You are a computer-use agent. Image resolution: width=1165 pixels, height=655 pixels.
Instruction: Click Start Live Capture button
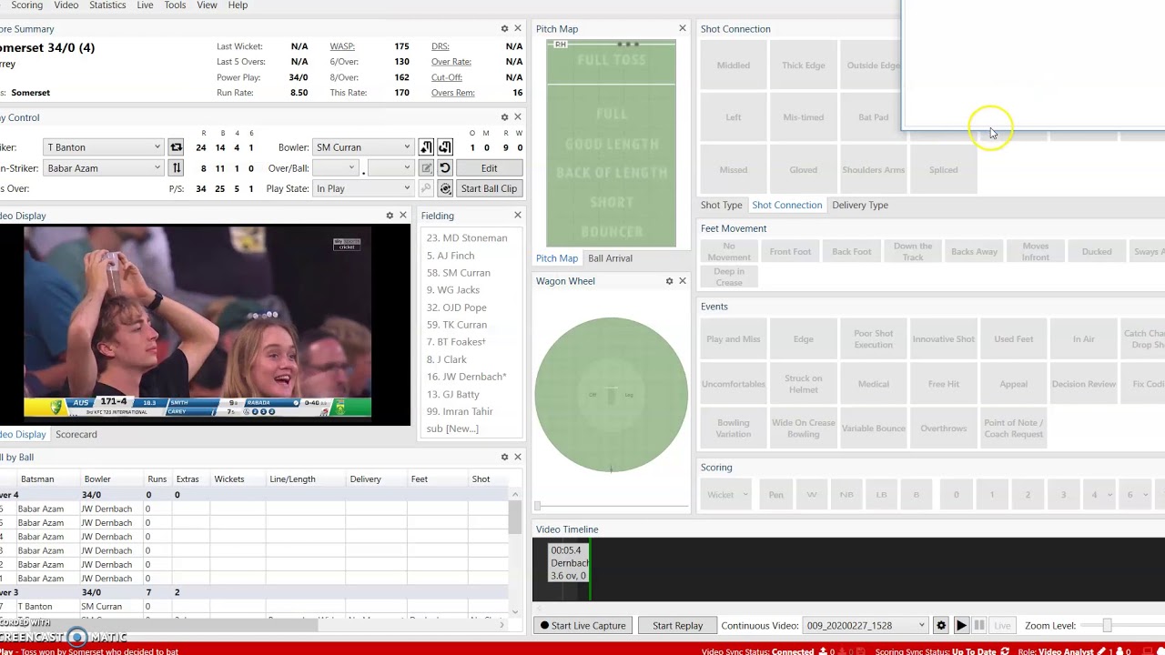coord(583,626)
